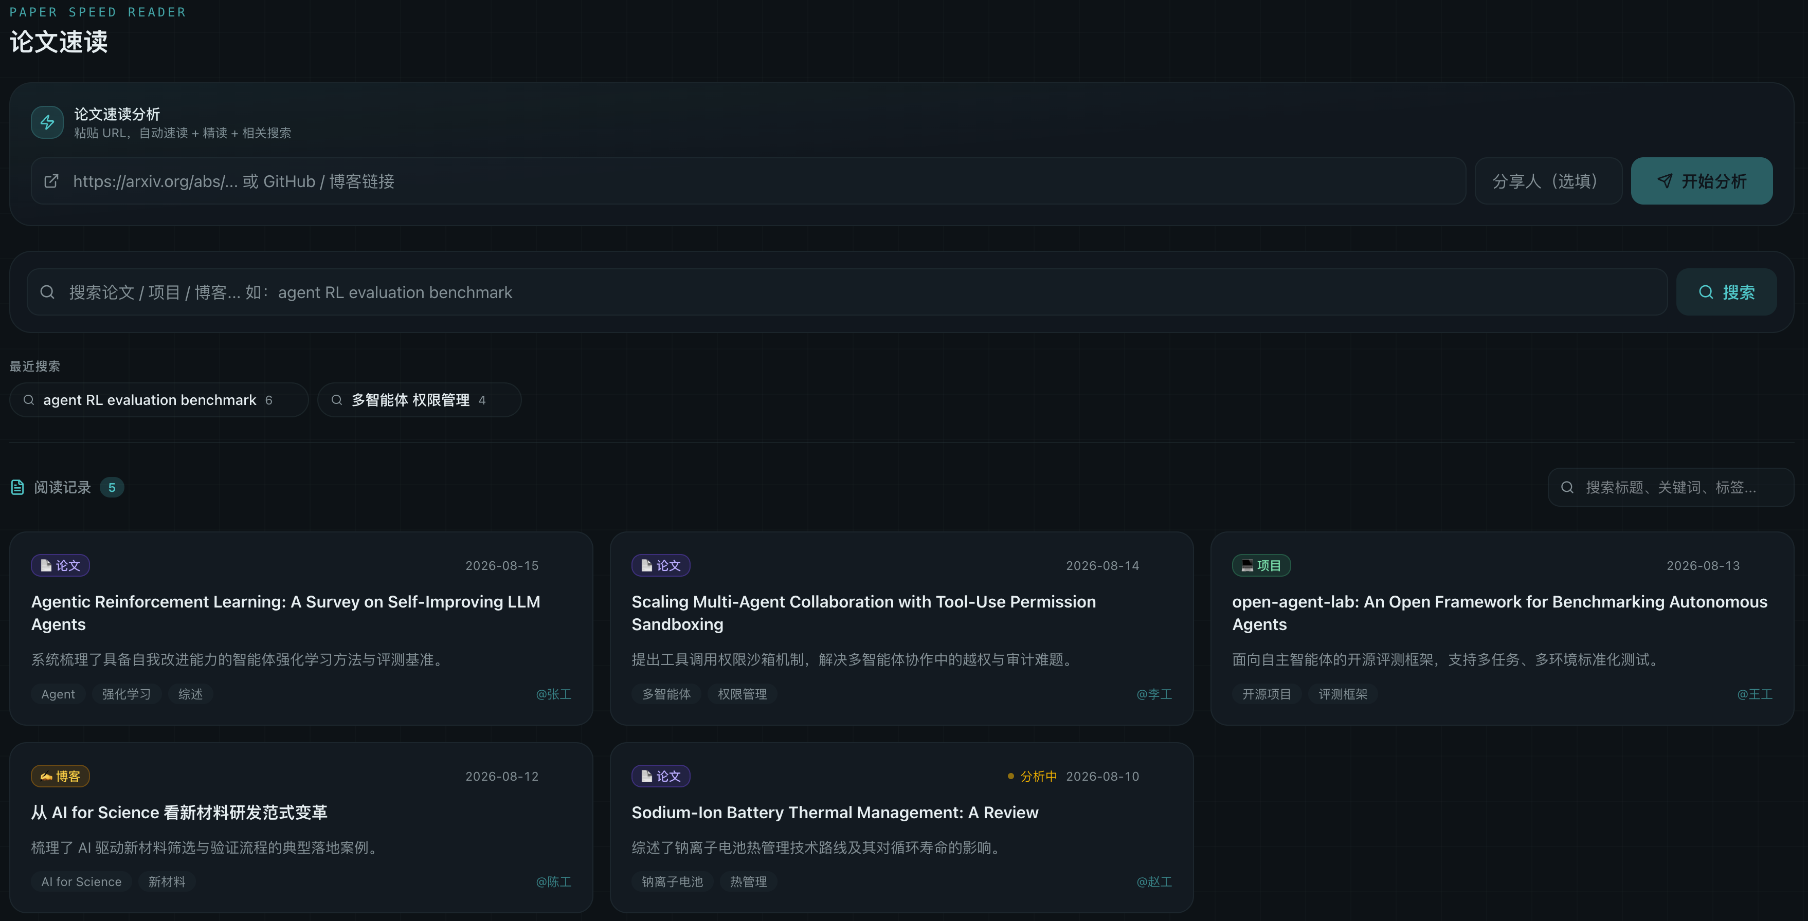
Task: Click the document icon next to 阅读记录
Action: coord(17,488)
